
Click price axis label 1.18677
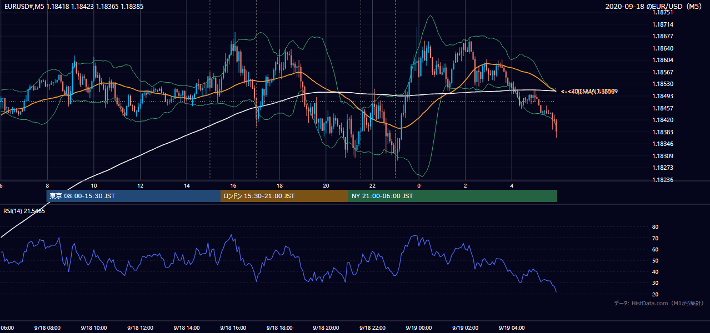(663, 36)
